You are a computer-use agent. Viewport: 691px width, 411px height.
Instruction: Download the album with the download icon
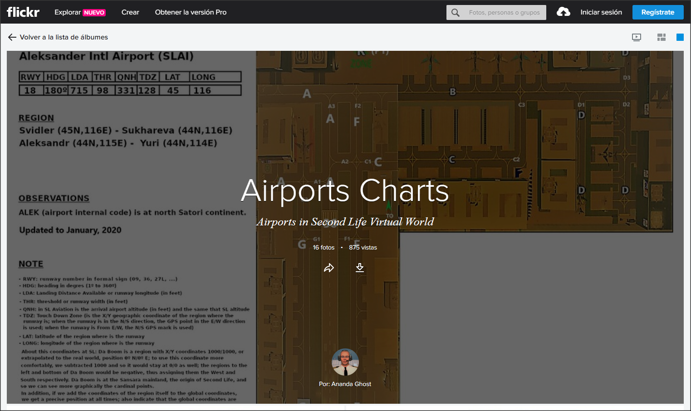pyautogui.click(x=360, y=268)
